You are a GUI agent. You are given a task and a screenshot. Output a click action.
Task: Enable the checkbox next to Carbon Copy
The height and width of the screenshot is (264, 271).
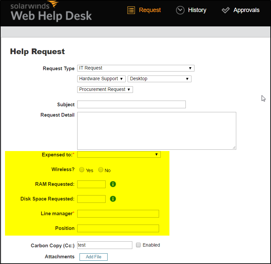[138, 245]
